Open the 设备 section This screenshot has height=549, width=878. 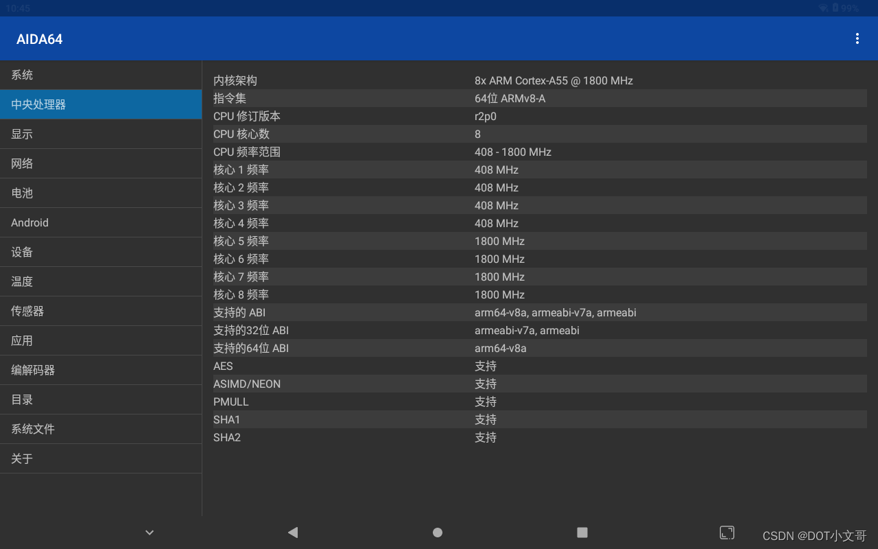click(x=101, y=252)
